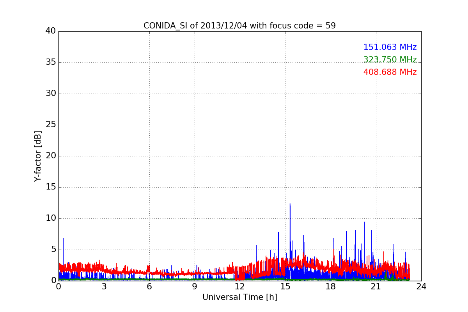Click the x-axis tick label '12'
The width and height of the screenshot is (468, 312).
pos(240,287)
